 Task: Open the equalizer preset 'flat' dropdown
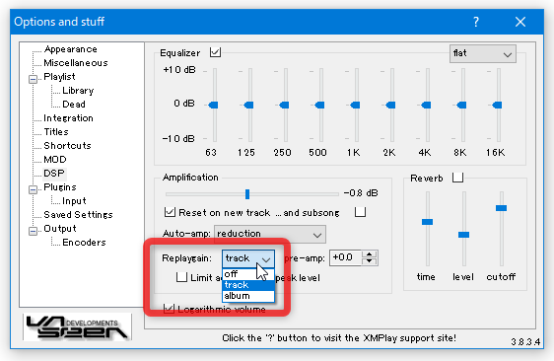tap(483, 53)
